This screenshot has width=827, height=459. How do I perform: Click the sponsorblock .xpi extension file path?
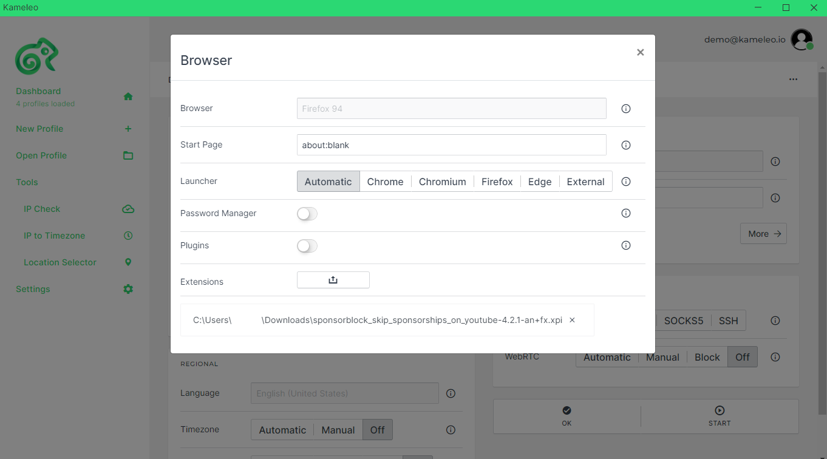pyautogui.click(x=378, y=320)
